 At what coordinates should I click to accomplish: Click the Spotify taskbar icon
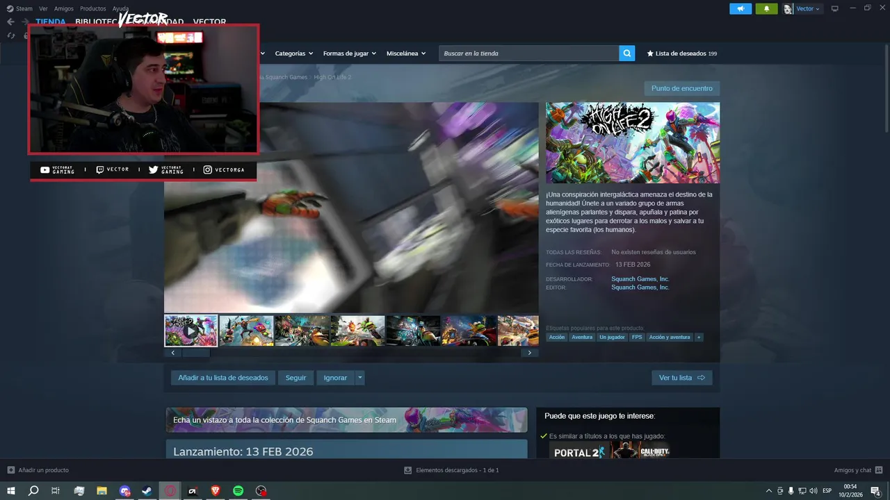pos(238,491)
